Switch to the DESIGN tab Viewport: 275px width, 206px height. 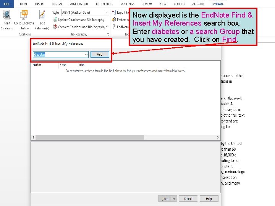coord(57,4)
